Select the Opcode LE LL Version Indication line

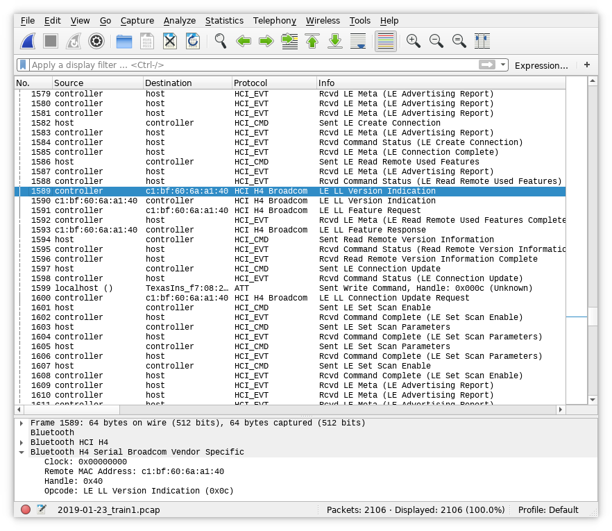click(139, 491)
